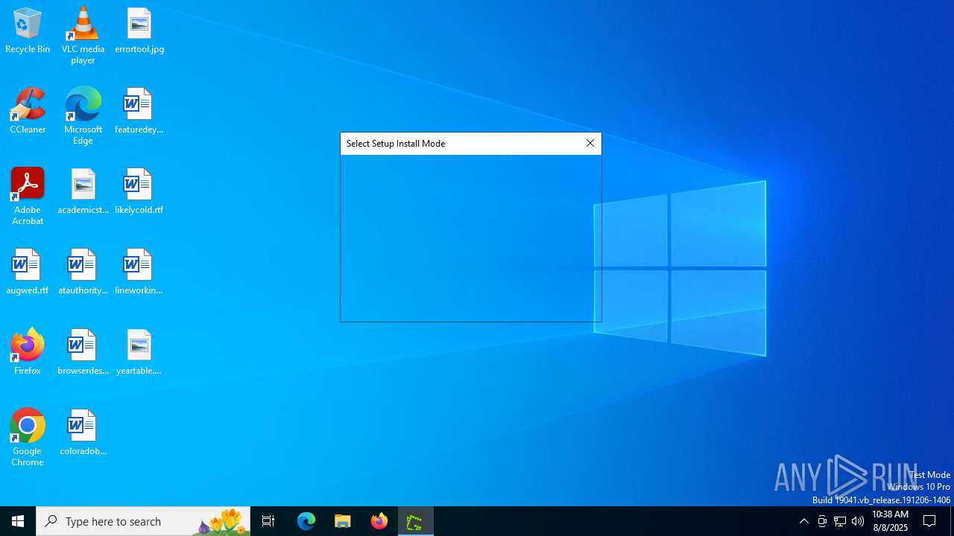Show hidden system tray icons
Image resolution: width=954 pixels, height=536 pixels.
coord(803,521)
